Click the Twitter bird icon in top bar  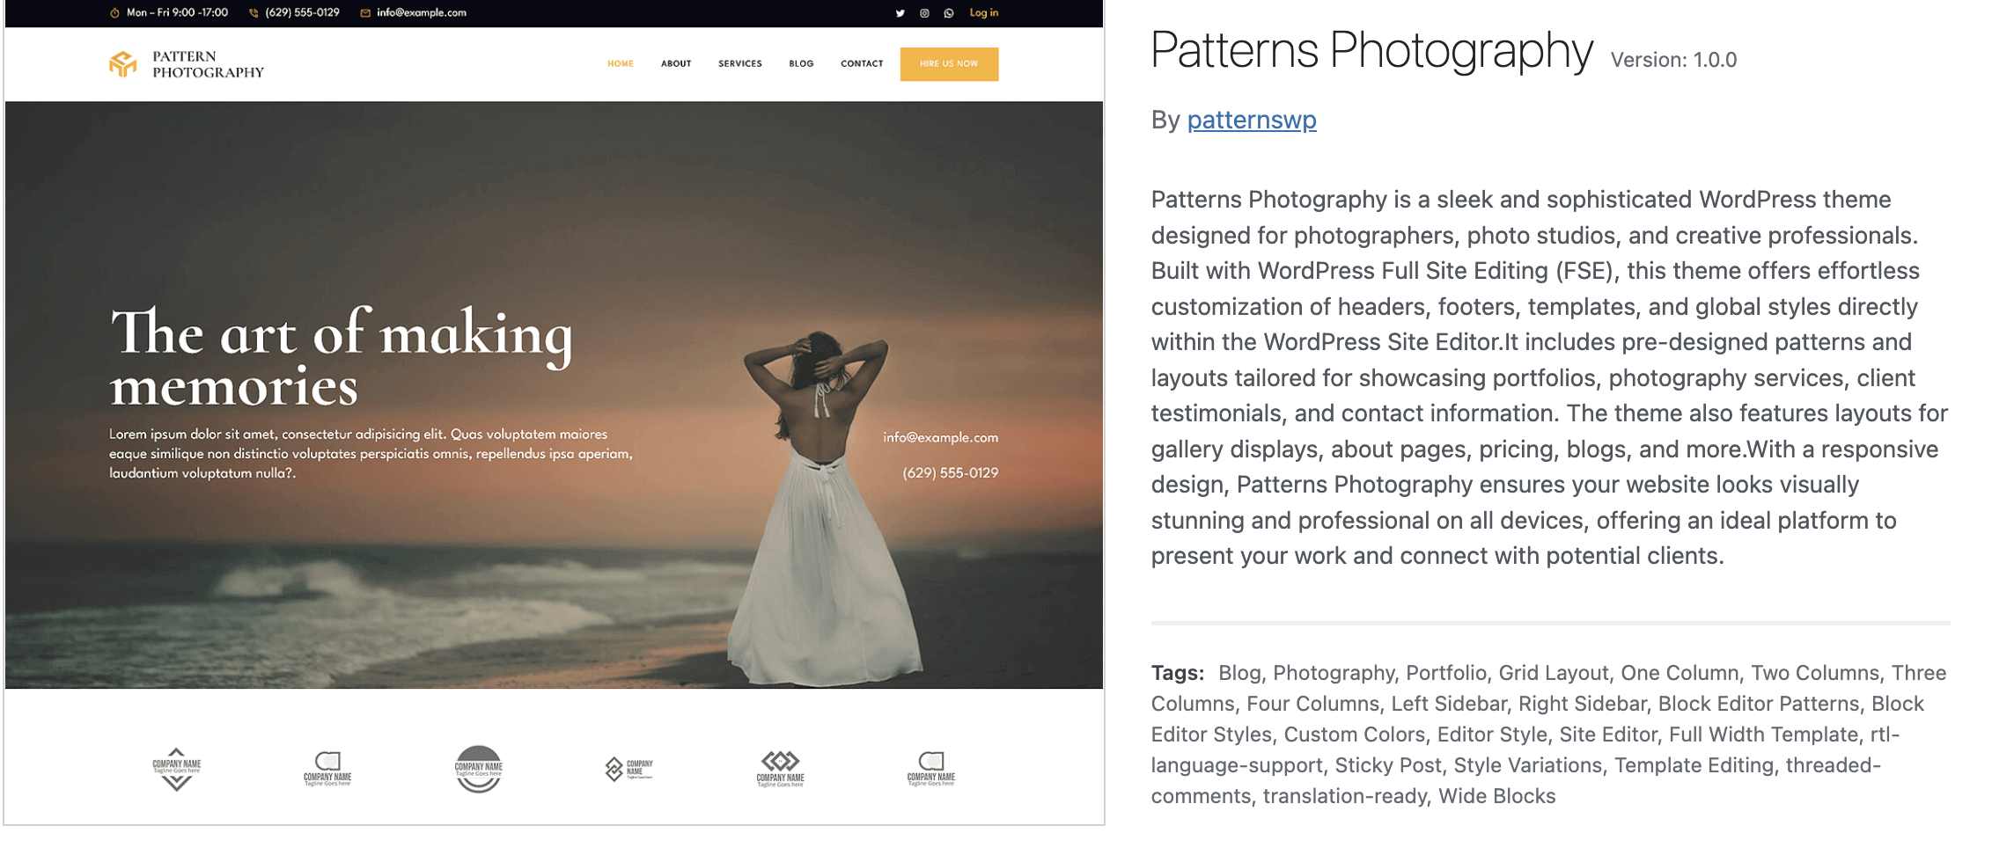[900, 13]
